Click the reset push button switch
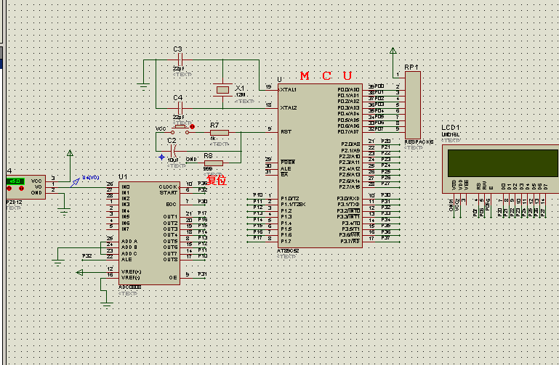 coord(180,129)
